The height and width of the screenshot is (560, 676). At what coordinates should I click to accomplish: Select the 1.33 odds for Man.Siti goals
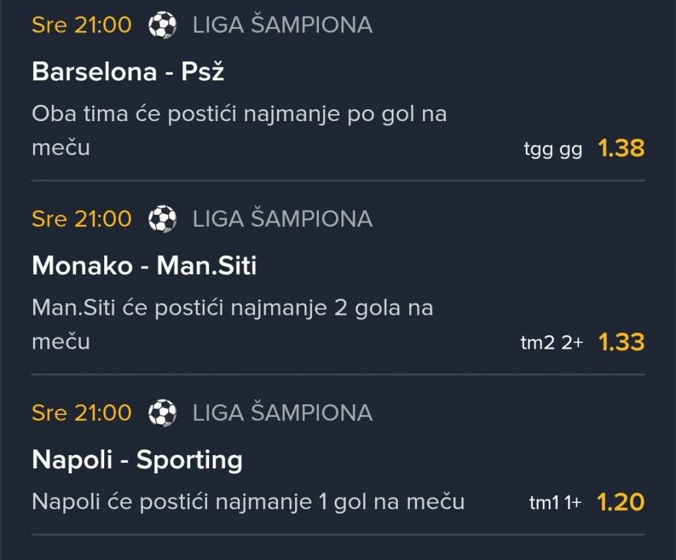pyautogui.click(x=621, y=342)
